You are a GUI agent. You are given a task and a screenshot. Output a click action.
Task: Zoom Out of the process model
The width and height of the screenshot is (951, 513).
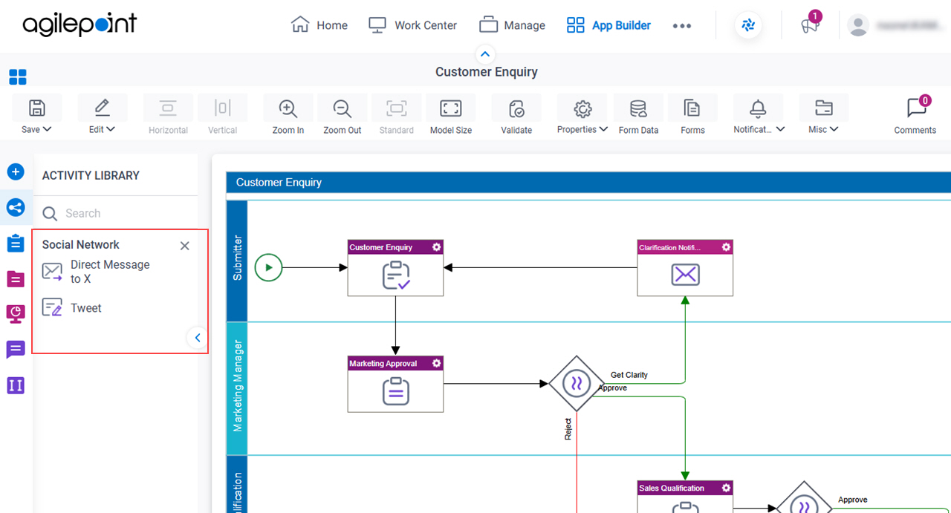(343, 108)
